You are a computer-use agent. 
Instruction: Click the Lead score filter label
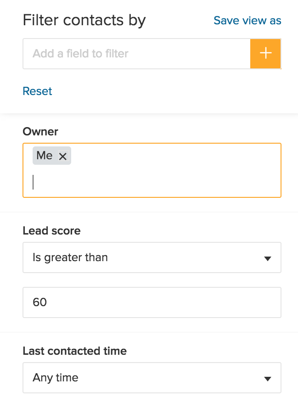(52, 231)
